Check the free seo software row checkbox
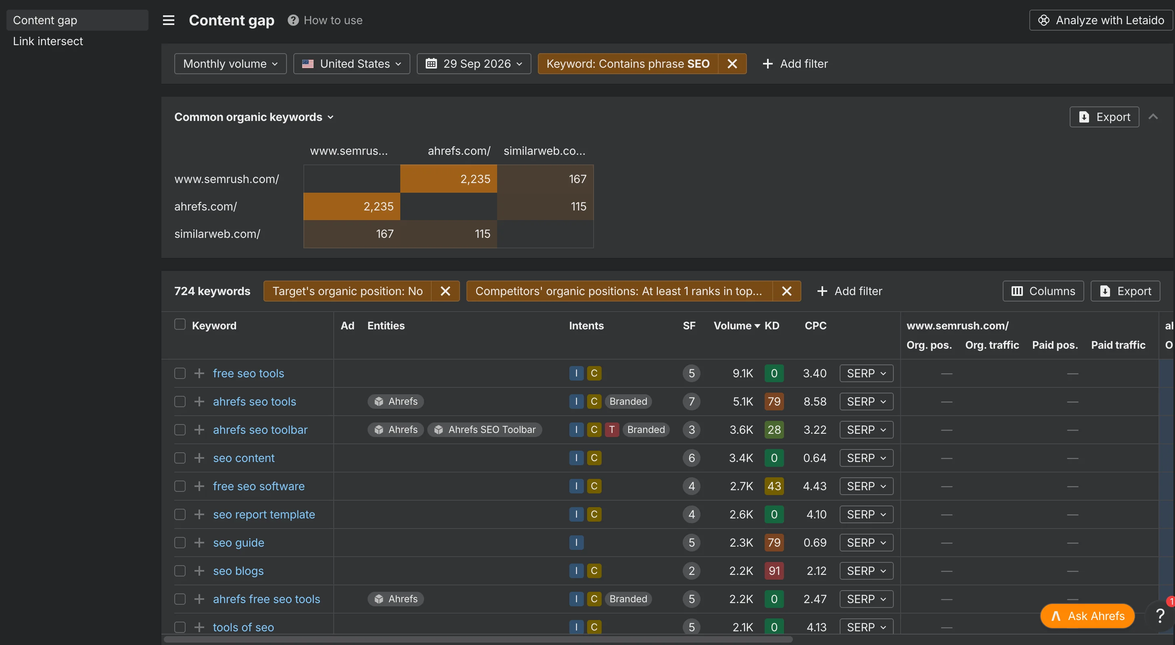 tap(180, 487)
